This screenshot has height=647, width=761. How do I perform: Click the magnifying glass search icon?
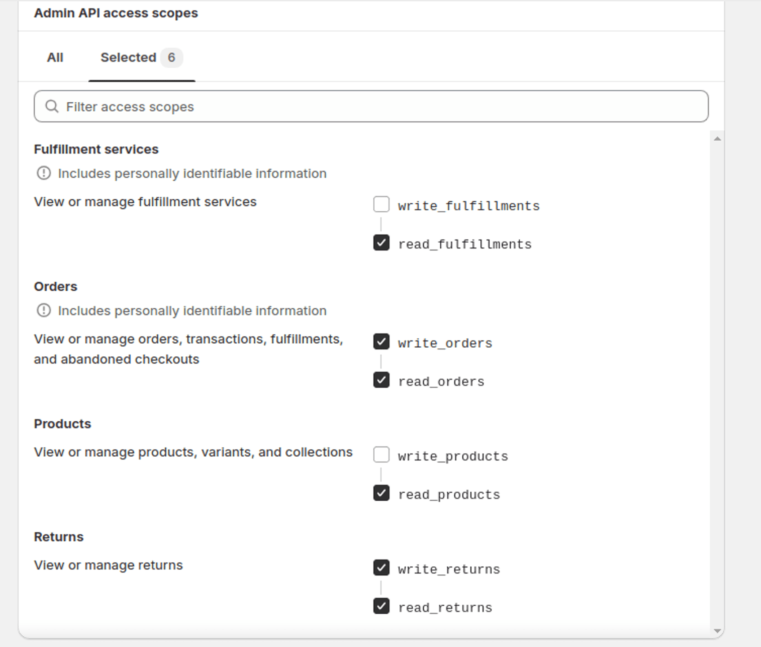51,106
